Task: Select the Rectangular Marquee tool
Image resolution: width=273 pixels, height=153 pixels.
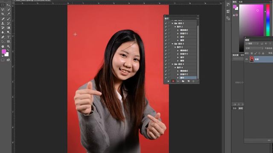Action: [x=3, y=5]
